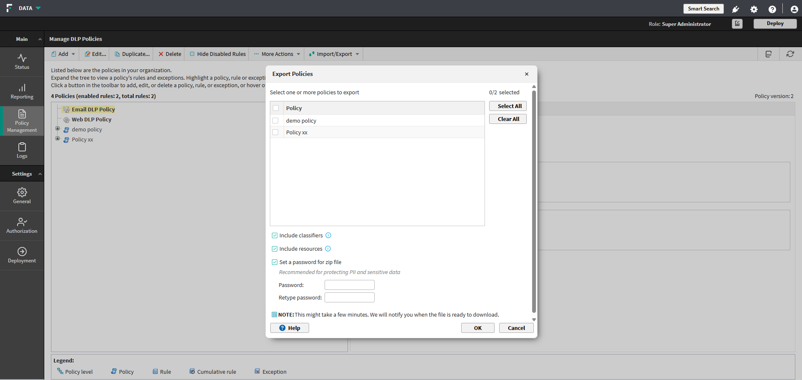Uncheck Include resources option
Viewport: 802px width, 380px height.
pos(274,249)
